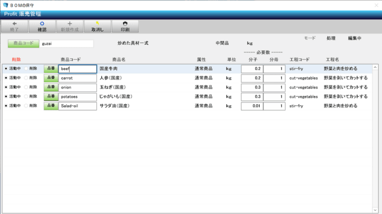Click 品番 button in beef row
382x214 pixels.
[x=51, y=68]
